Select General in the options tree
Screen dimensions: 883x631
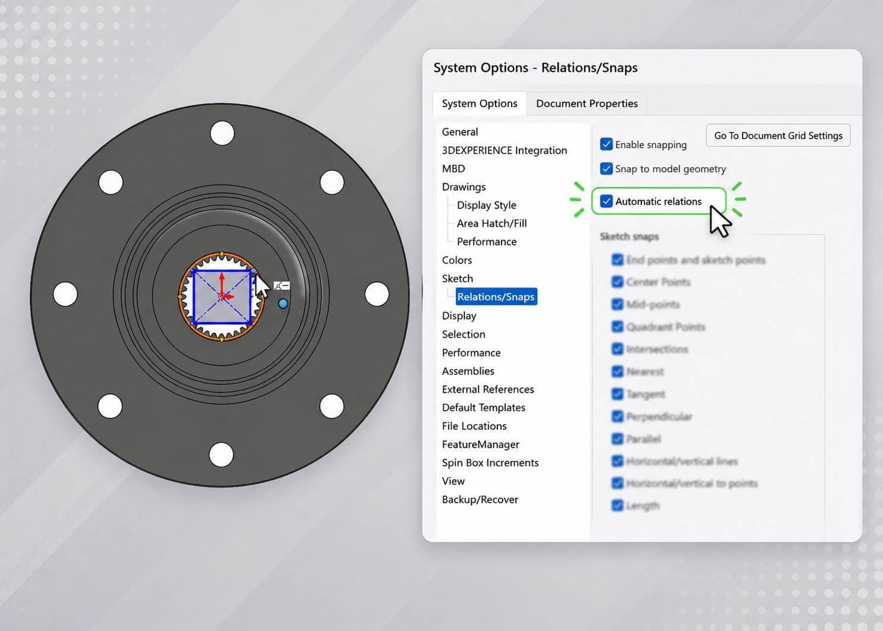(460, 132)
